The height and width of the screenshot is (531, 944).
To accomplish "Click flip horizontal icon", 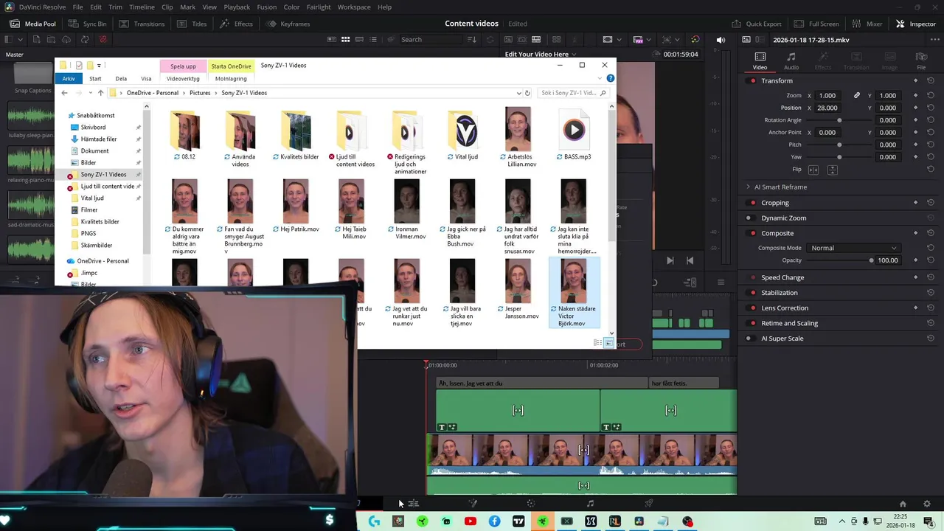I will (x=814, y=170).
